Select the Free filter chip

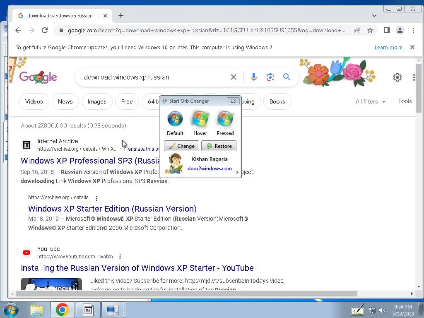[x=127, y=101]
